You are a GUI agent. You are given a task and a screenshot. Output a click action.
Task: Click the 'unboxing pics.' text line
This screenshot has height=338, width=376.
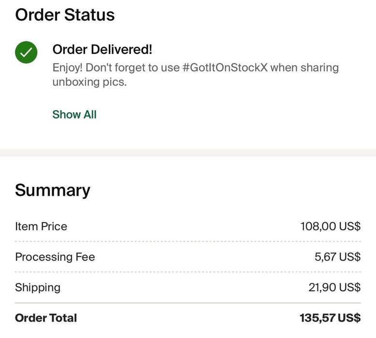tap(89, 82)
